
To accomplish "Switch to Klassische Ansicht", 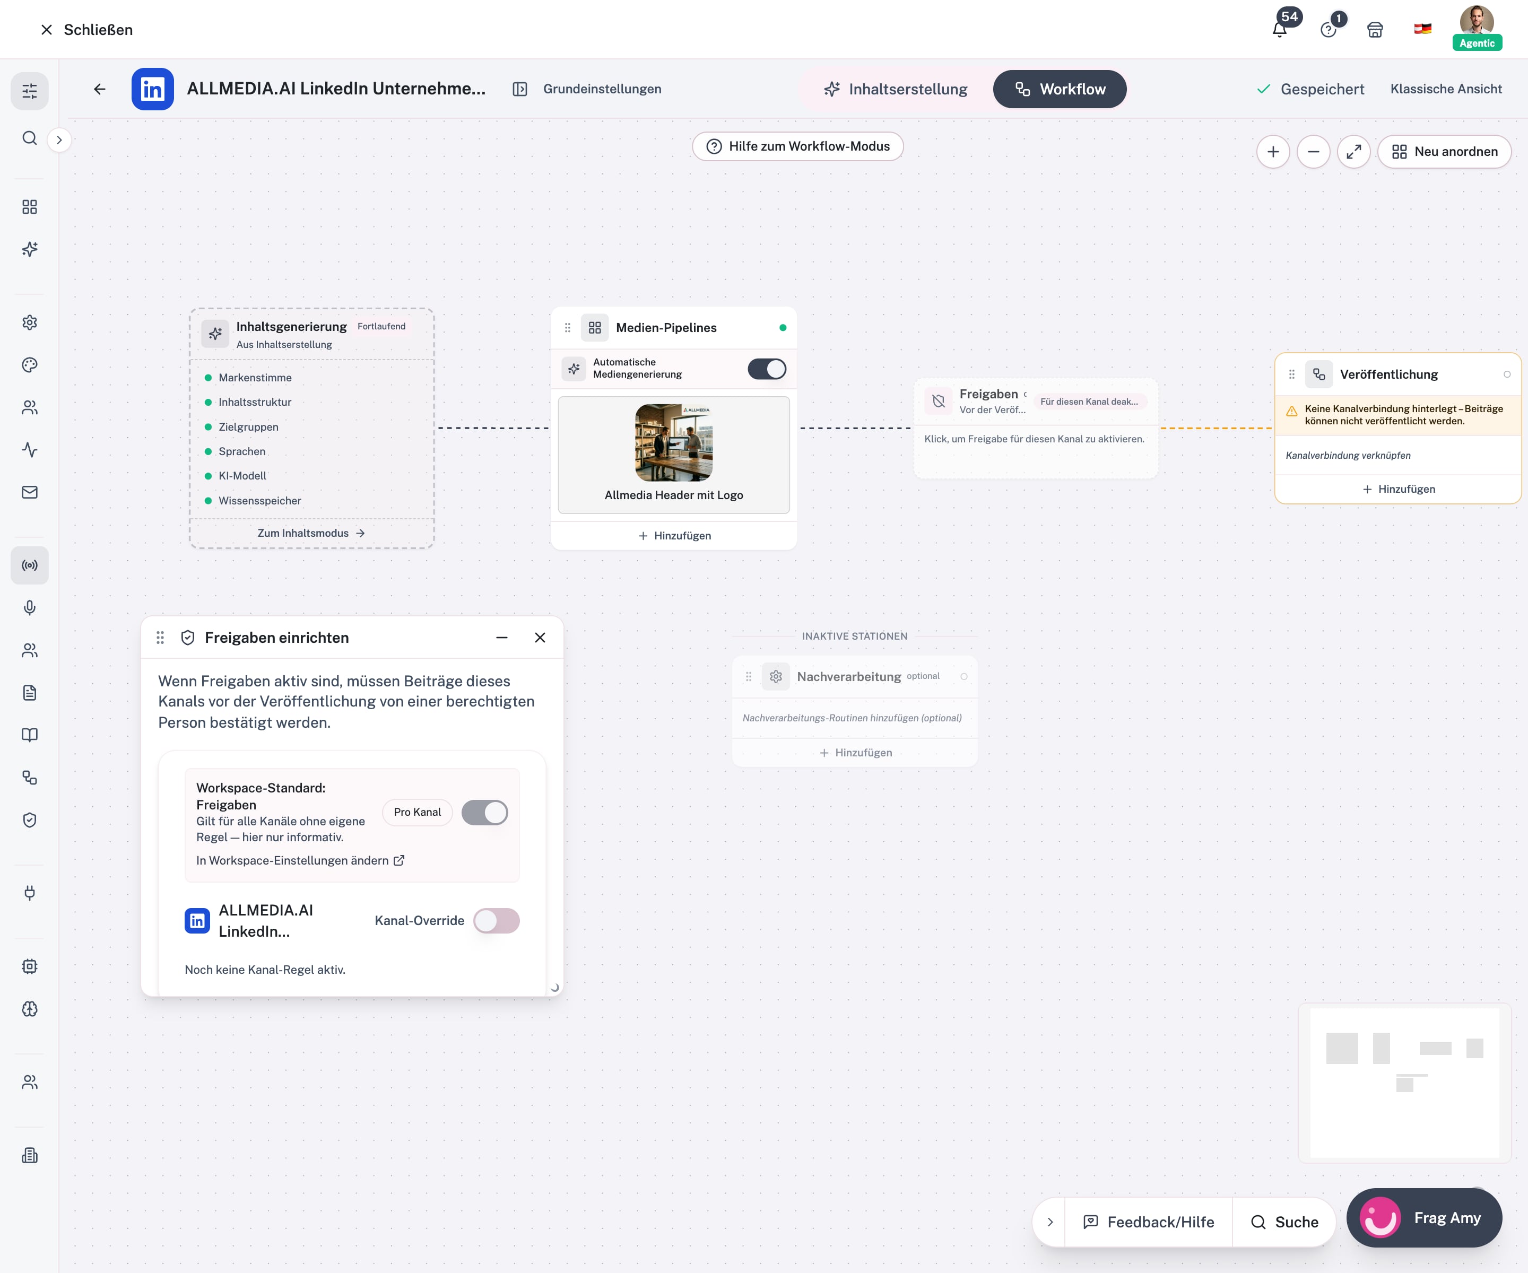I will (1446, 89).
